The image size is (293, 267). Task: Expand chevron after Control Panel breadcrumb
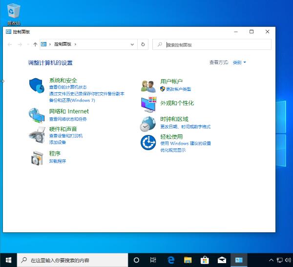[x=75, y=44]
